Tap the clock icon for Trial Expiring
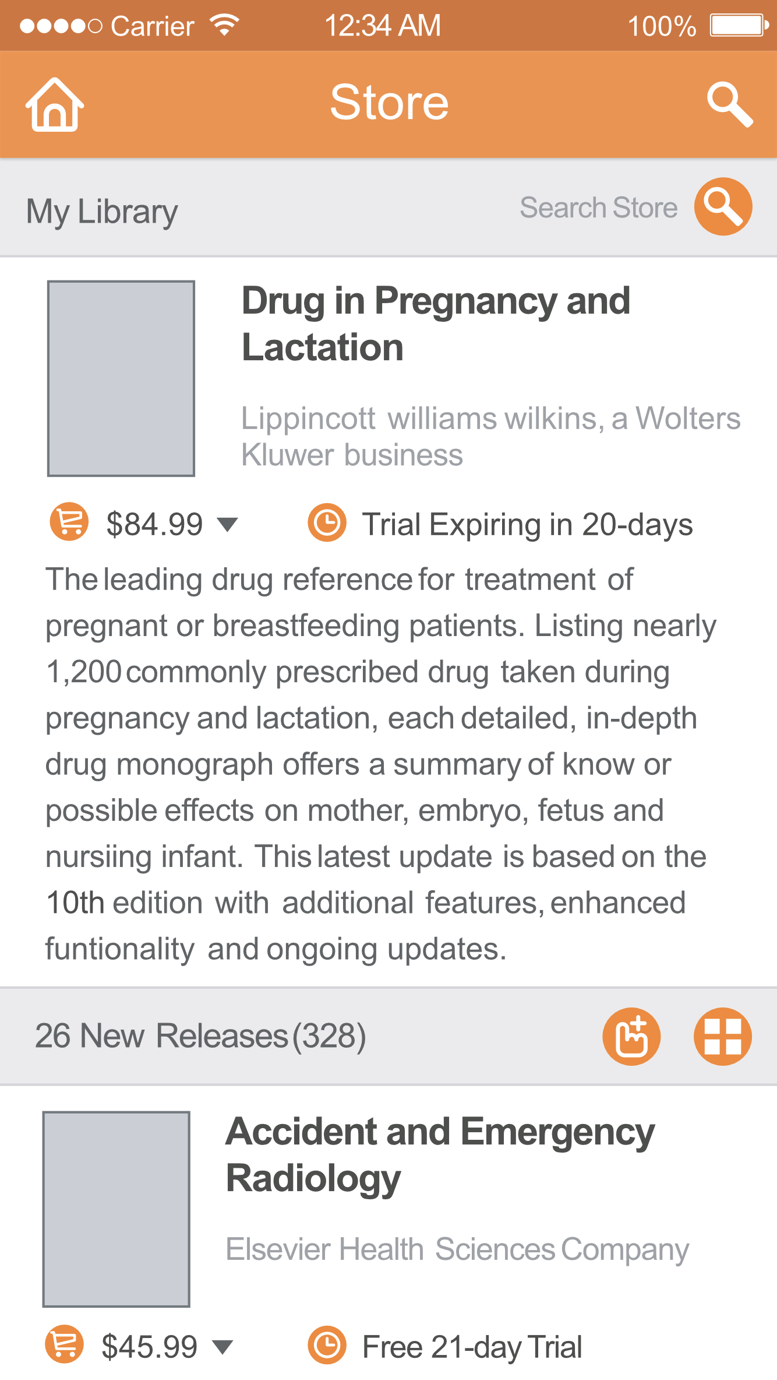777x1380 pixels. click(327, 522)
